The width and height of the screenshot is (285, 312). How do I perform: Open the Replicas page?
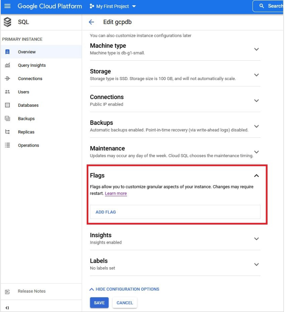pos(41,132)
